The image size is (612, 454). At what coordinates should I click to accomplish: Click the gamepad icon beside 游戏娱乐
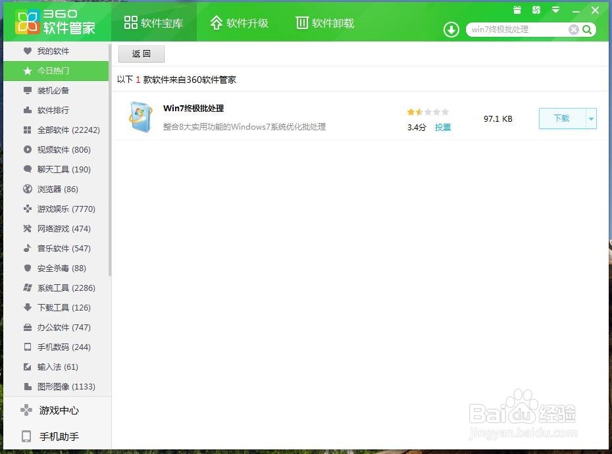point(28,209)
